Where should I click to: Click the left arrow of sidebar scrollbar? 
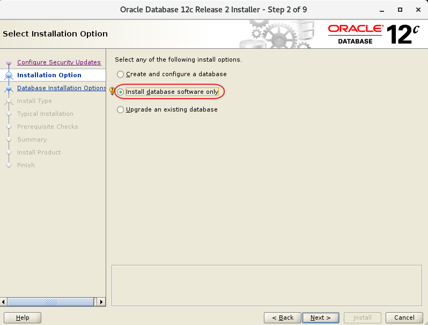[3, 302]
